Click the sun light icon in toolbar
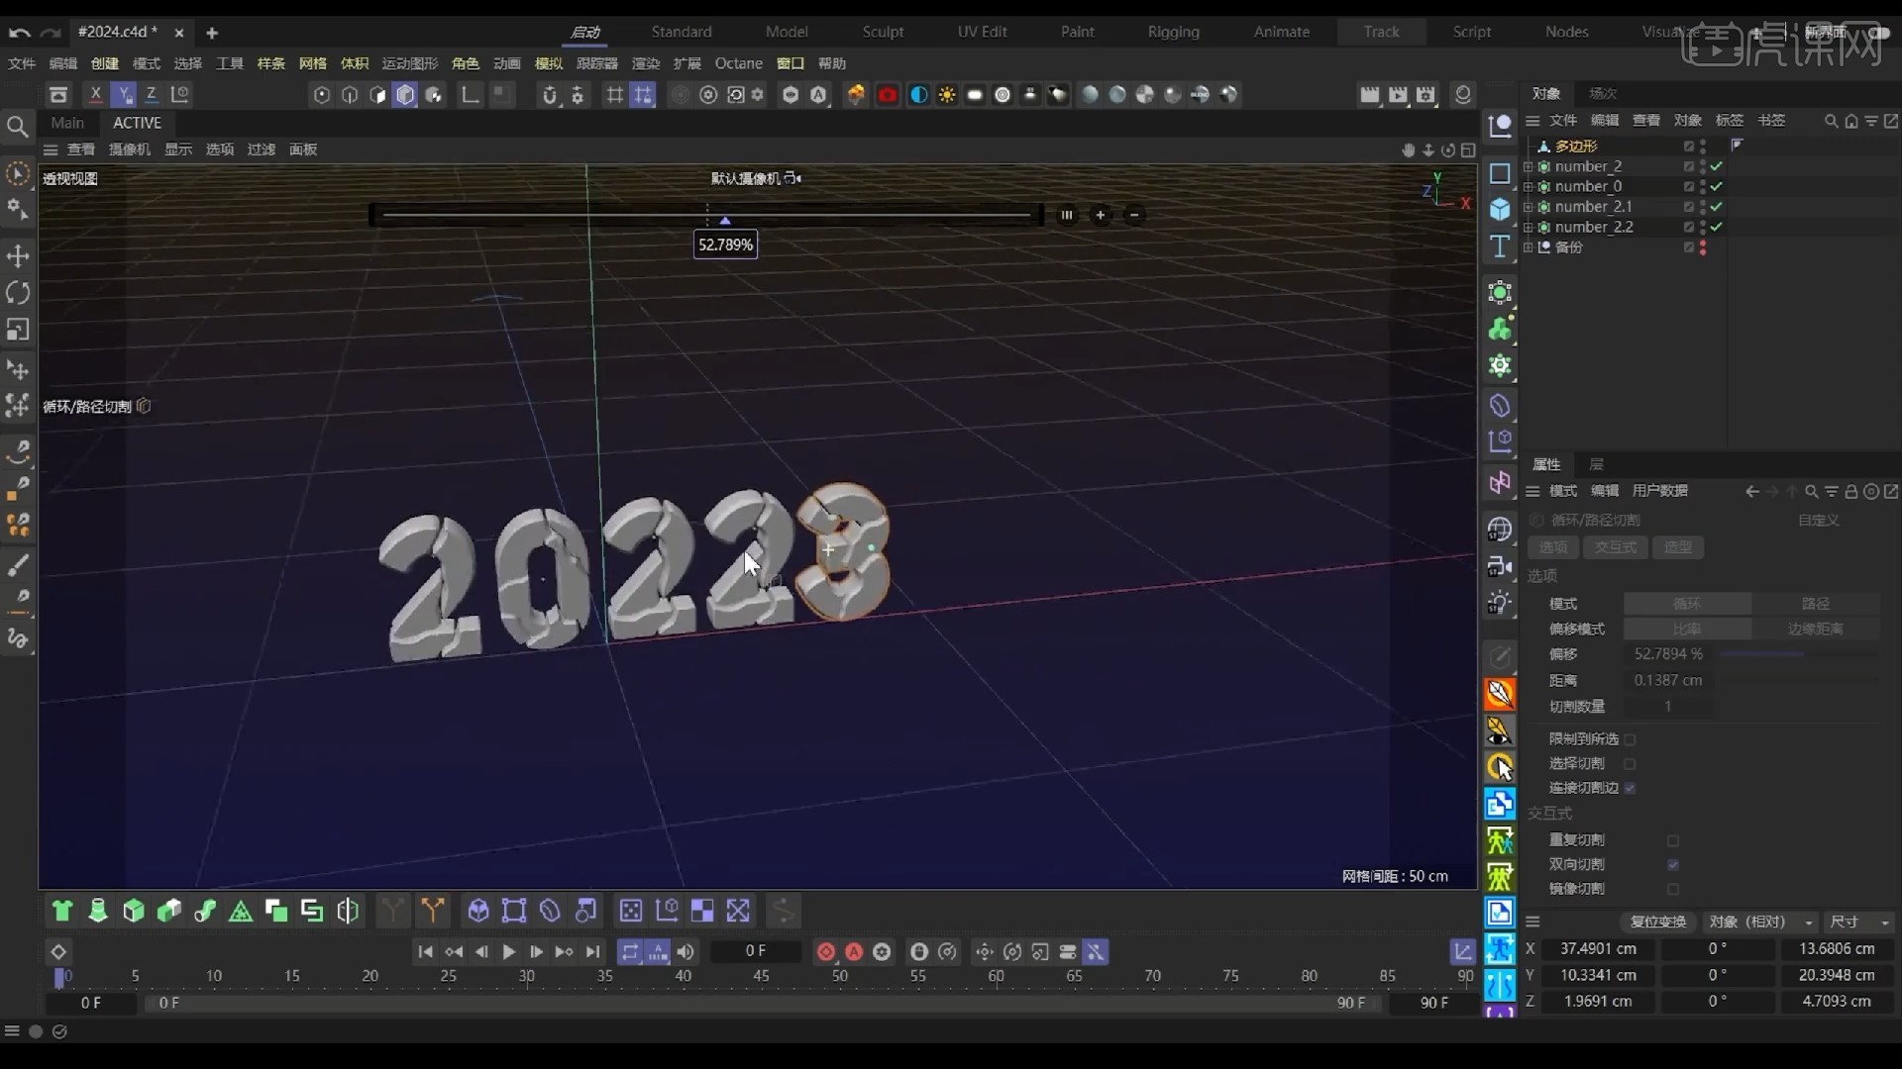 (947, 95)
